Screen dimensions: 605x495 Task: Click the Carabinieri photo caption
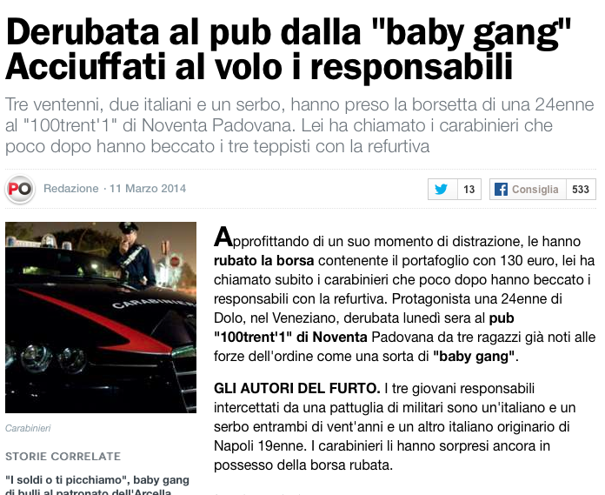(x=28, y=428)
